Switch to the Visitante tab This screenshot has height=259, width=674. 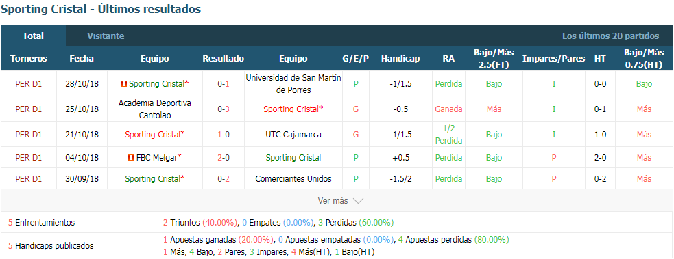click(x=106, y=36)
